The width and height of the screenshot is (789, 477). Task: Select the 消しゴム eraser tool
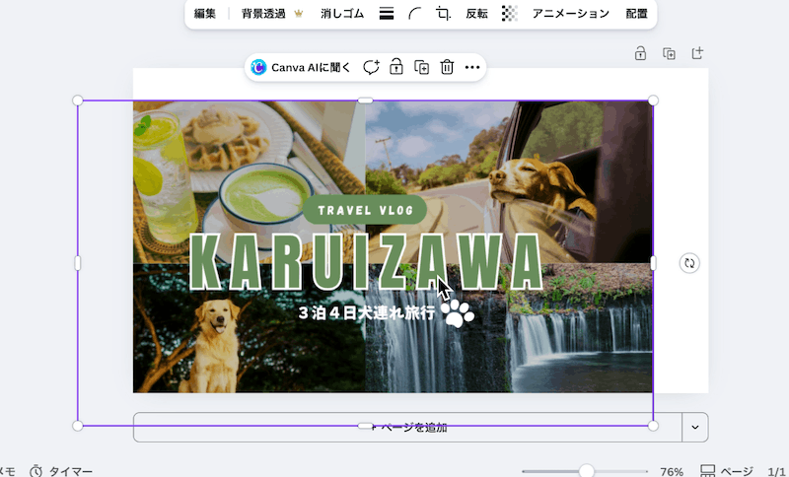coord(342,14)
